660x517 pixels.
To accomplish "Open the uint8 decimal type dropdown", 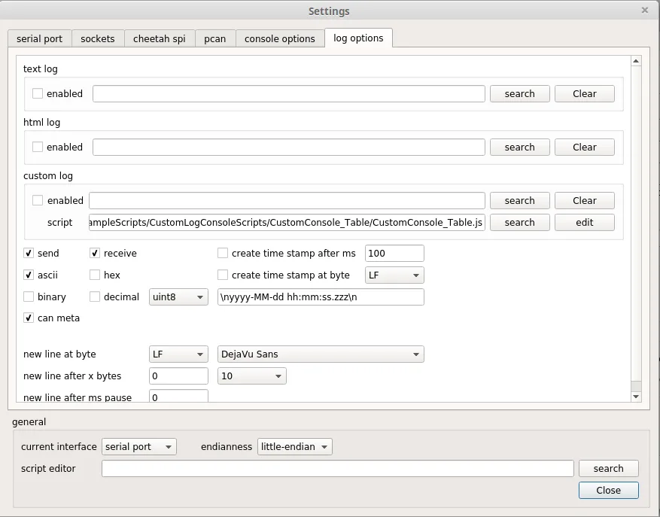I will (x=178, y=297).
